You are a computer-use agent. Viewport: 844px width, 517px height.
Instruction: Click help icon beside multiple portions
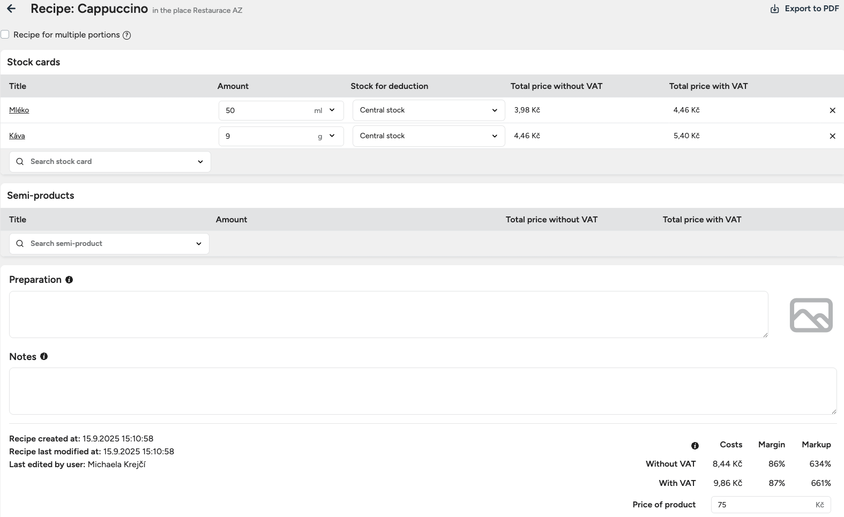[126, 35]
